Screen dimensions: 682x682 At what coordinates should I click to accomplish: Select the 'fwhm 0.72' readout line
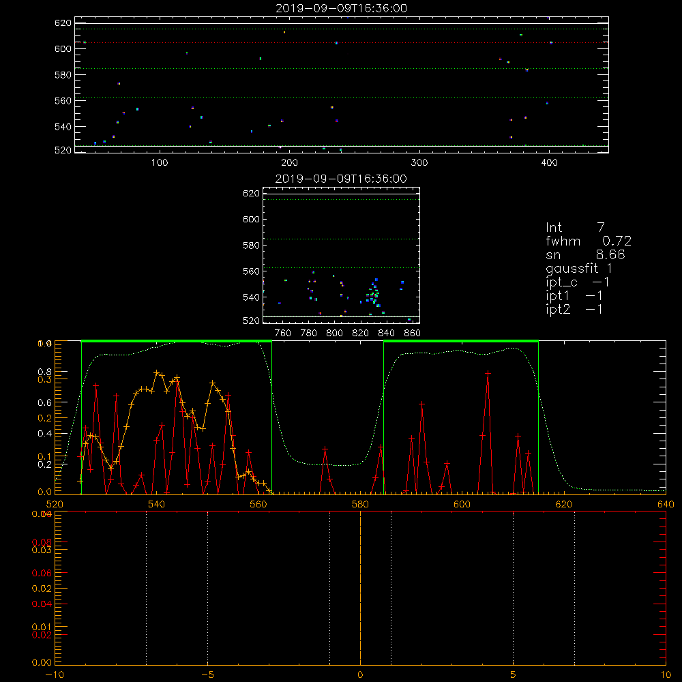(x=589, y=241)
